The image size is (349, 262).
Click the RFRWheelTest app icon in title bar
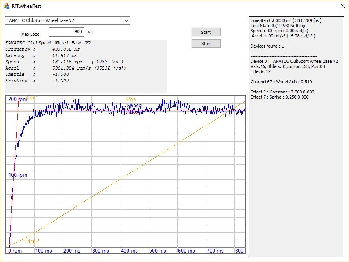tap(7, 6)
